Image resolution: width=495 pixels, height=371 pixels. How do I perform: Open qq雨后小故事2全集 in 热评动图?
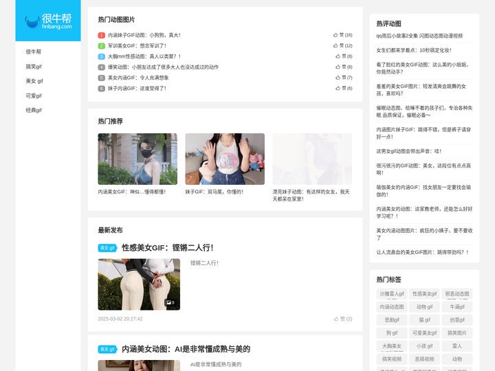419,36
